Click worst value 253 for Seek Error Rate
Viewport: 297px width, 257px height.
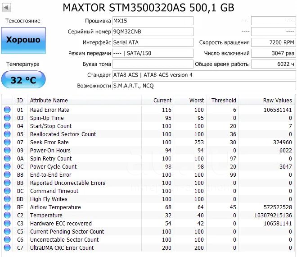[x=199, y=142]
